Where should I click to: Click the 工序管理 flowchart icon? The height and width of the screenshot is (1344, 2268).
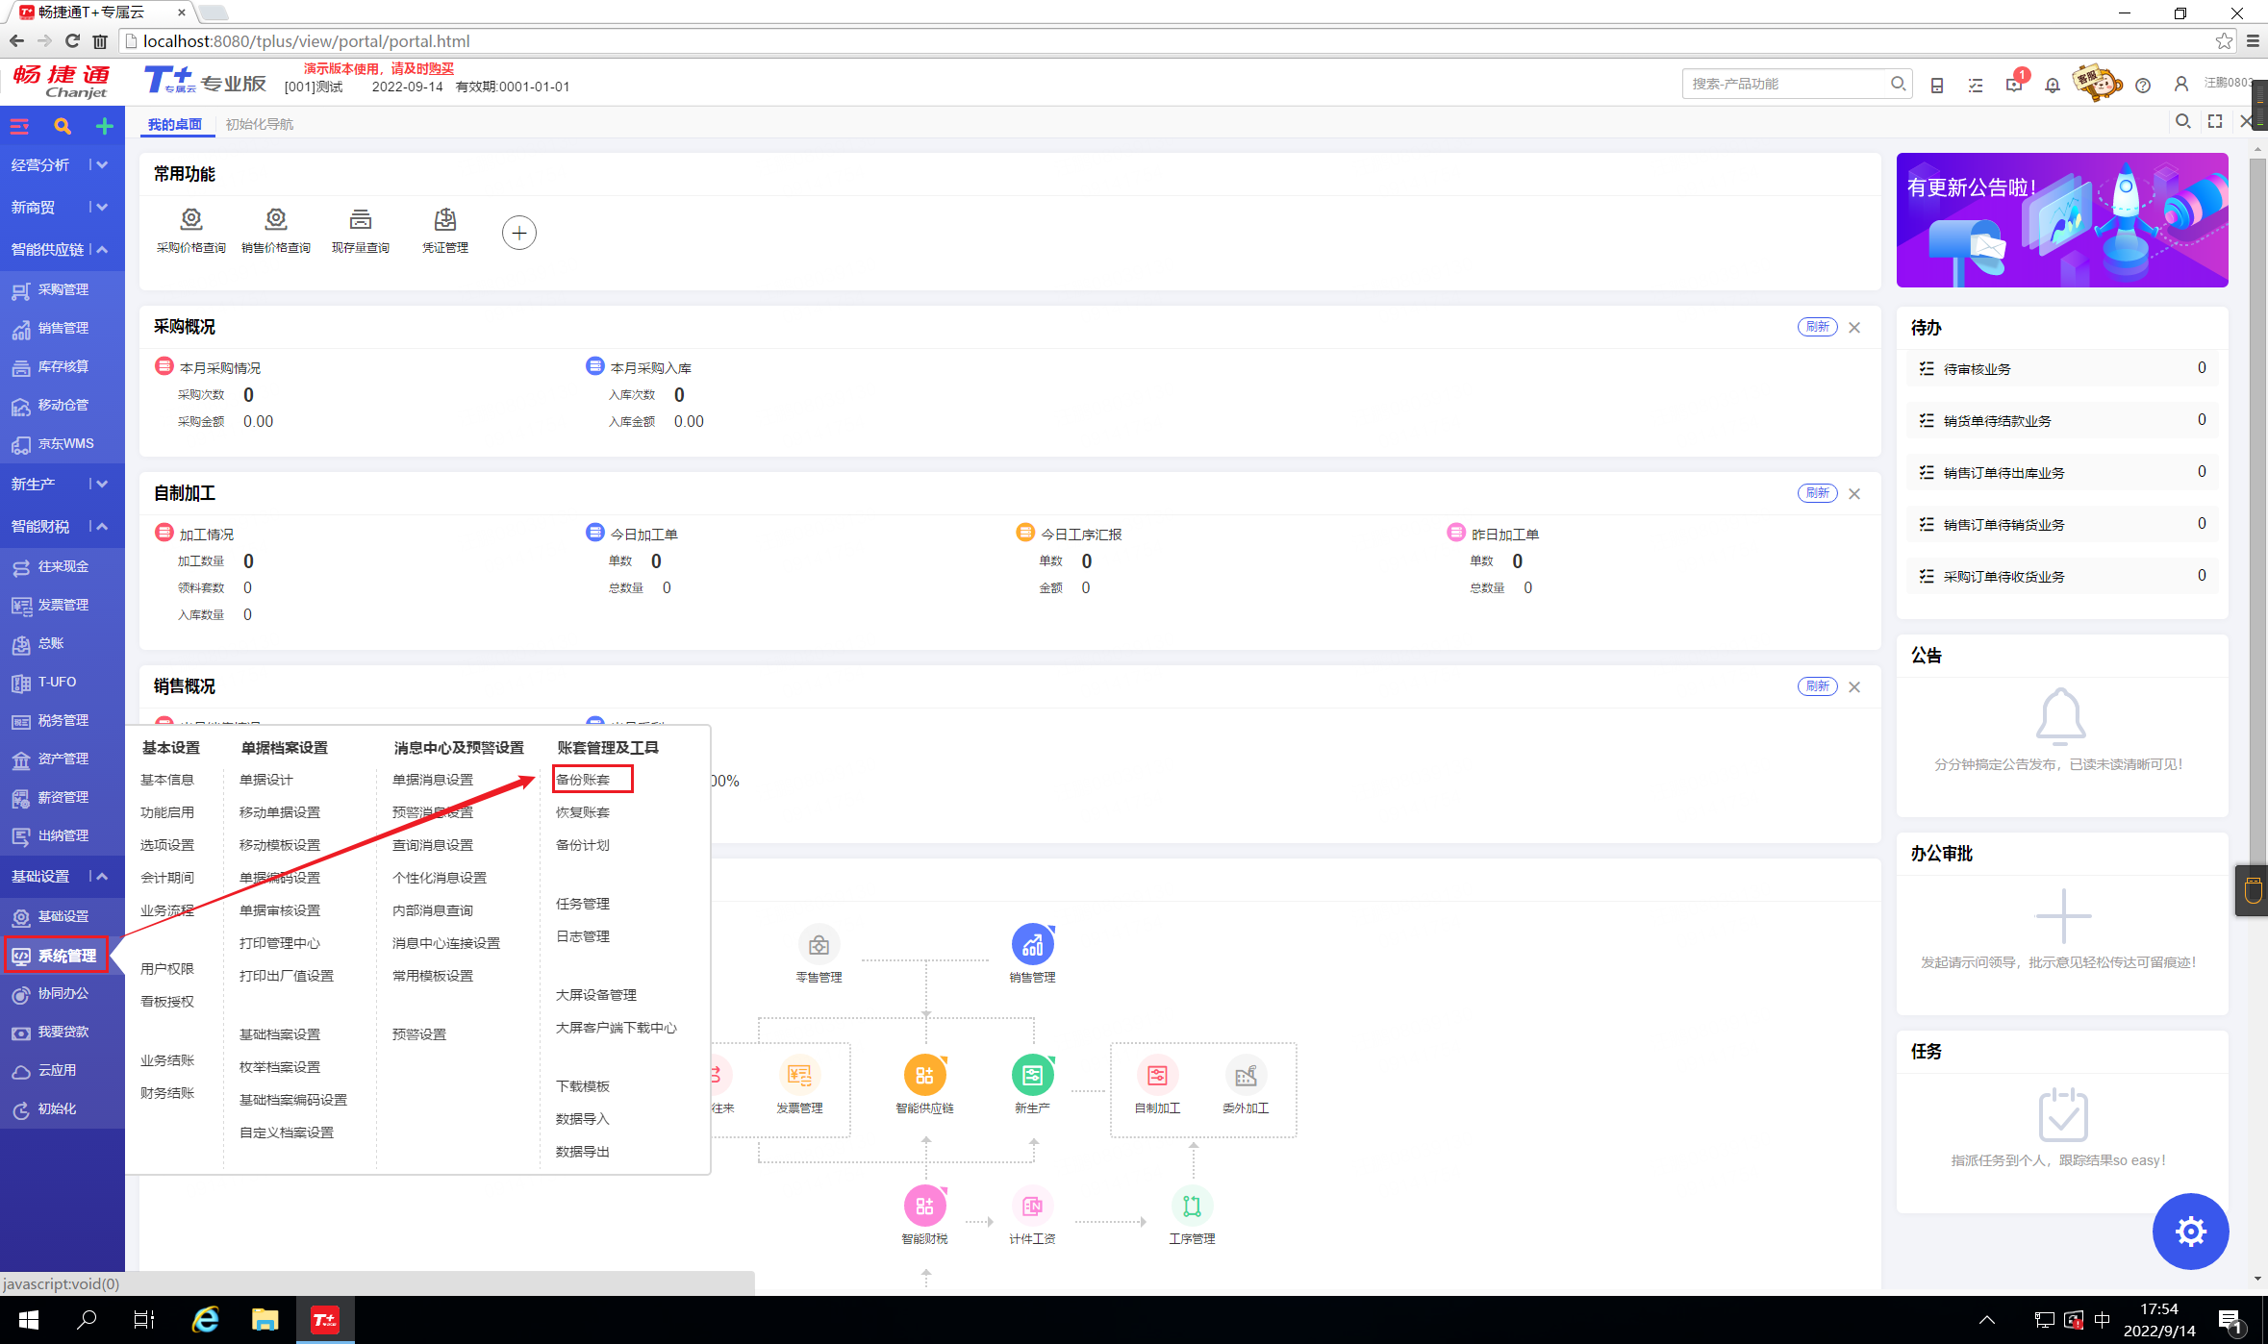coord(1192,1206)
